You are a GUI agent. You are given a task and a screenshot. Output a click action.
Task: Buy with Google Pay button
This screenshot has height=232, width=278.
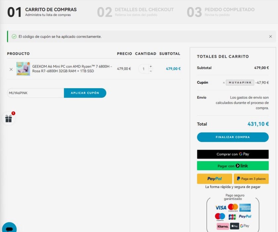click(x=233, y=154)
